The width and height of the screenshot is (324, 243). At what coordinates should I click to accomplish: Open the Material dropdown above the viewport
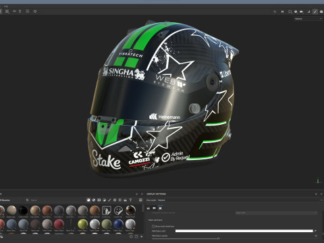[308, 19]
